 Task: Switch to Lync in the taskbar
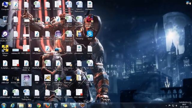click(74, 105)
